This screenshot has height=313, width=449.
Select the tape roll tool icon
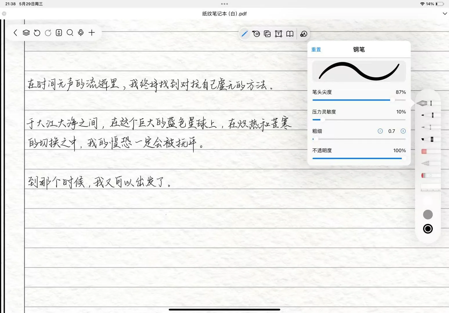[256, 34]
